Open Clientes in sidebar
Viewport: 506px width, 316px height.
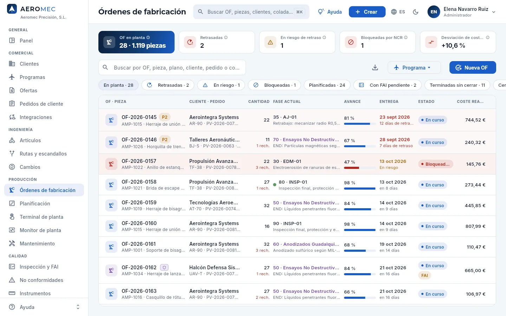click(44, 64)
